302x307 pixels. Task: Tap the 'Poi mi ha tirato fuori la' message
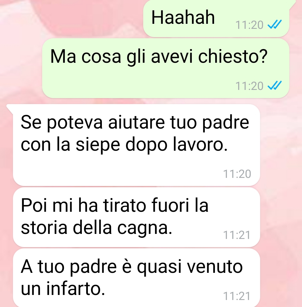pyautogui.click(x=136, y=217)
